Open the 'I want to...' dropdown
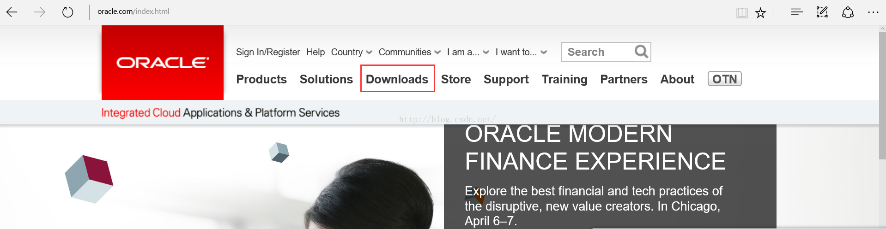The width and height of the screenshot is (886, 229). click(x=521, y=52)
